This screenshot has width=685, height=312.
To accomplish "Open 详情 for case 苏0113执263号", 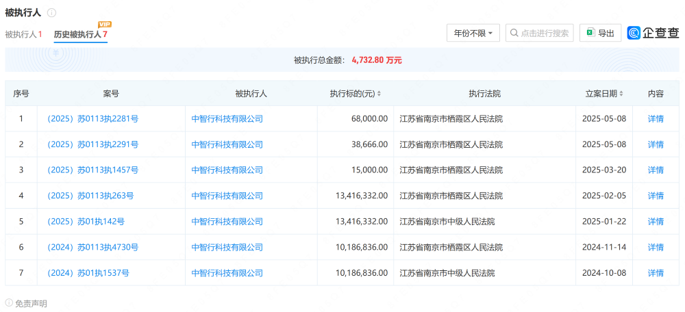I will [656, 196].
